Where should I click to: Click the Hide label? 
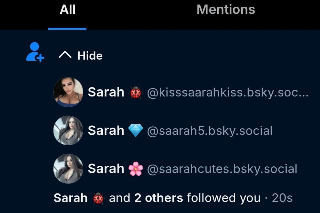click(90, 56)
